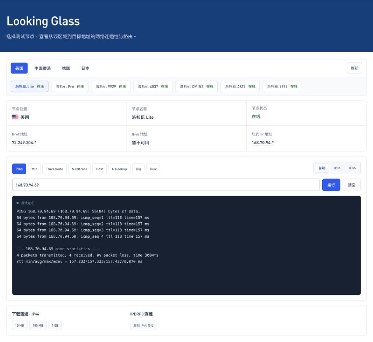Switch to the 日本 region tab
The width and height of the screenshot is (373, 342).
[x=85, y=68]
